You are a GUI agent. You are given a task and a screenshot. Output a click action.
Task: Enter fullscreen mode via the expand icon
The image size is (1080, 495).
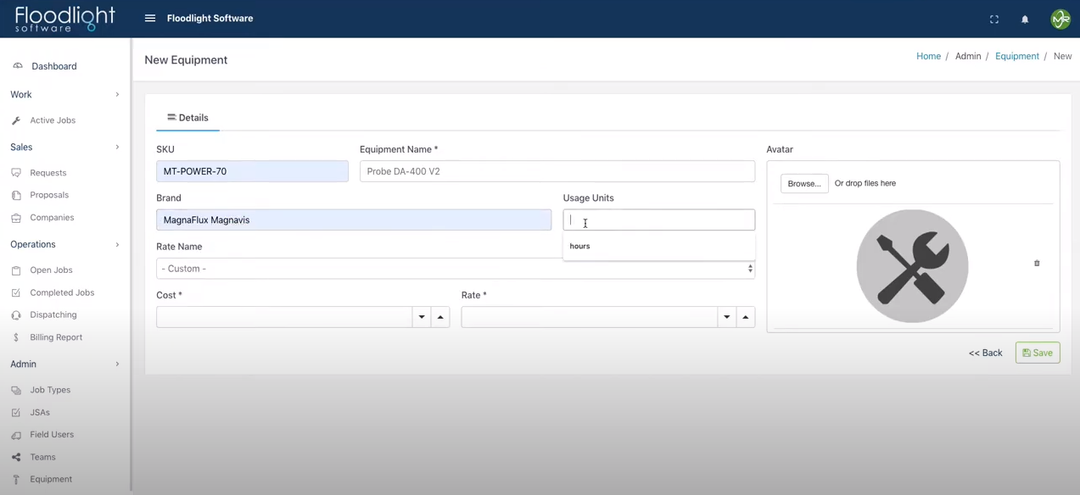pyautogui.click(x=993, y=19)
